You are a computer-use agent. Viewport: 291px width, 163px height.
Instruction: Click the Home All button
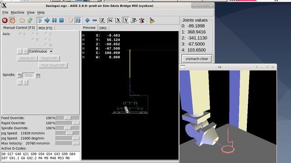27,58
